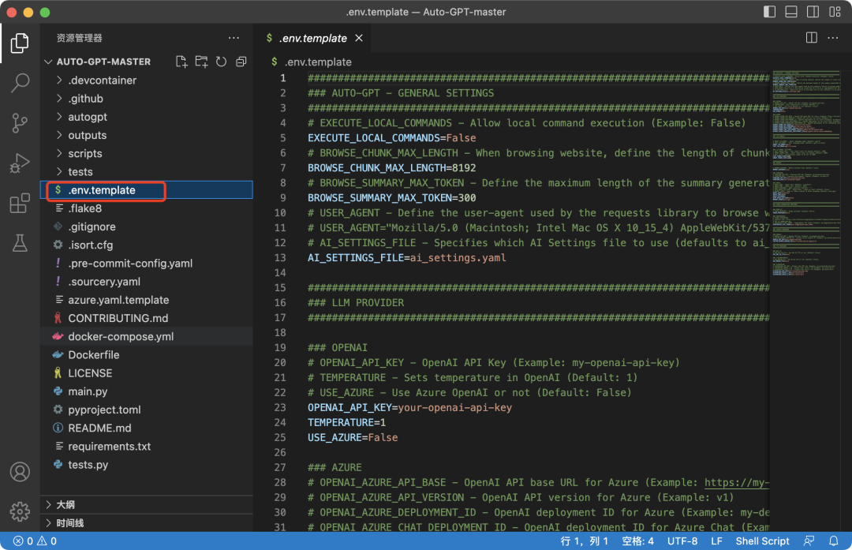Create a new folder in explorer
Screen dimensions: 852x550
[x=202, y=62]
